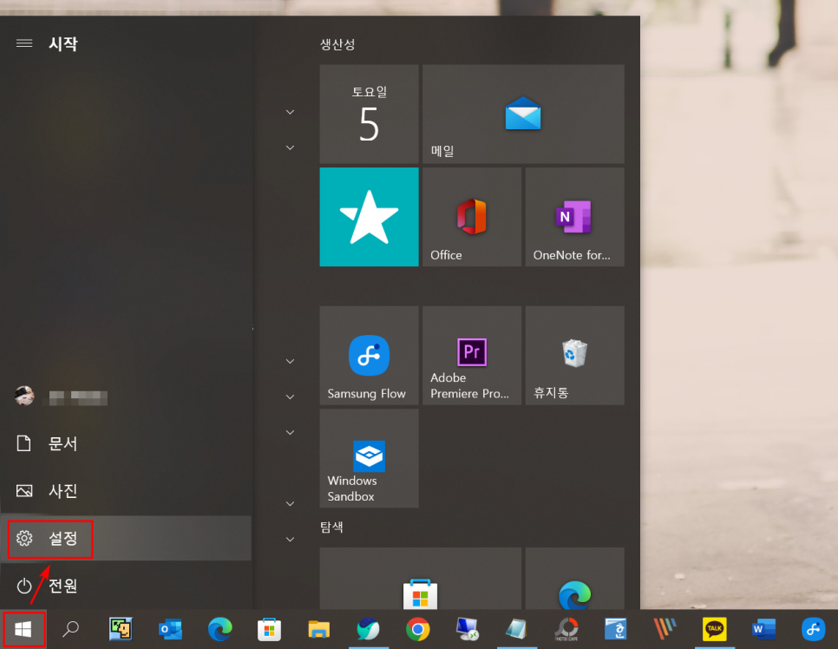Viewport: 838px width, 649px height.
Task: Open Naver Whale browser from the taskbar
Action: (x=368, y=629)
